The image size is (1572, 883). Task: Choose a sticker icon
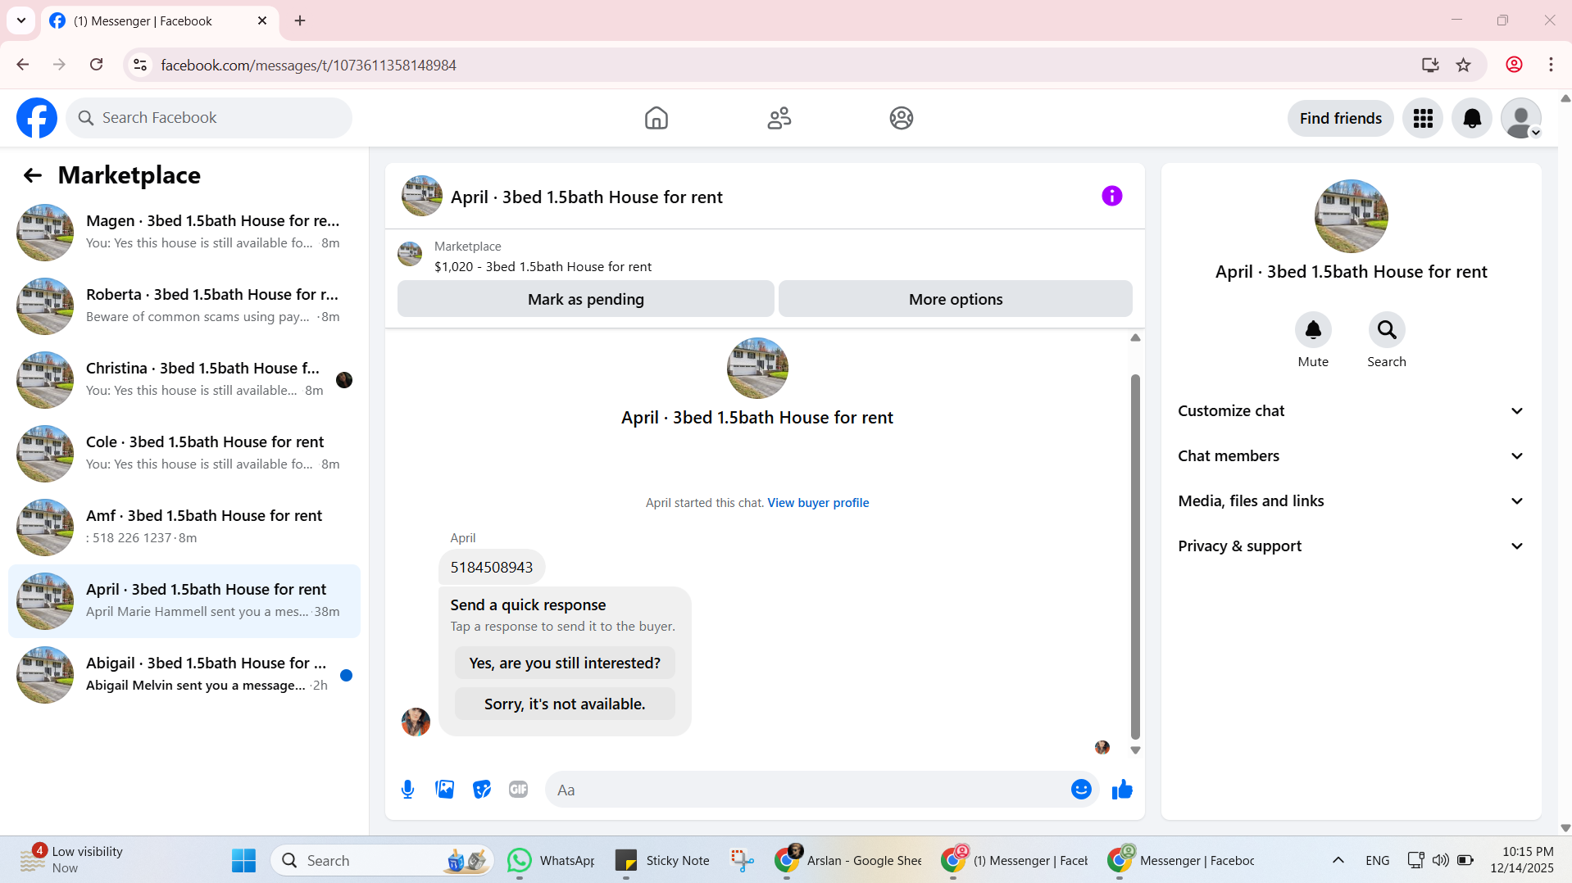click(x=482, y=790)
